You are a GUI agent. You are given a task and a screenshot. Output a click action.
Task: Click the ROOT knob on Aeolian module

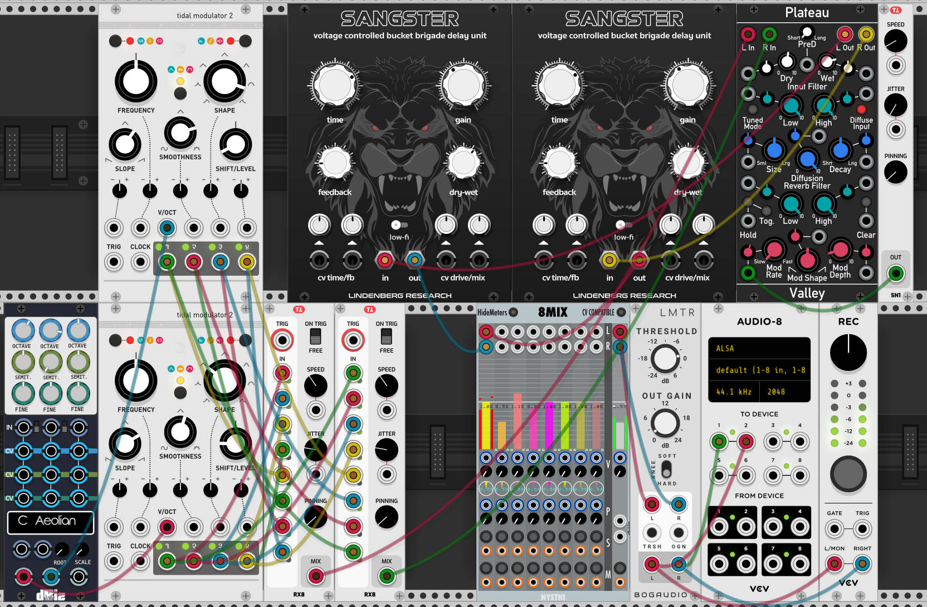[62, 550]
